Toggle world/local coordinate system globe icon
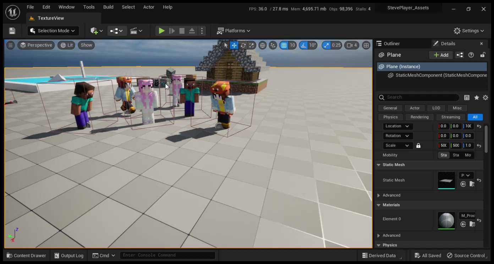Viewport: 494px width, 264px height. 262,45
